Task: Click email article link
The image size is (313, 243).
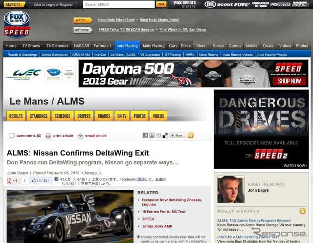Action: (x=96, y=135)
